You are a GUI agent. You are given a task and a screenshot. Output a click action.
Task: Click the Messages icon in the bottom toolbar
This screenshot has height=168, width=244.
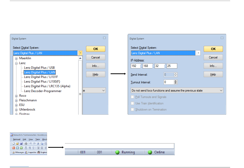tap(14, 152)
